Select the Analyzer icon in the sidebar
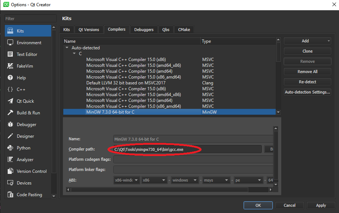339x213 pixels. 10,159
